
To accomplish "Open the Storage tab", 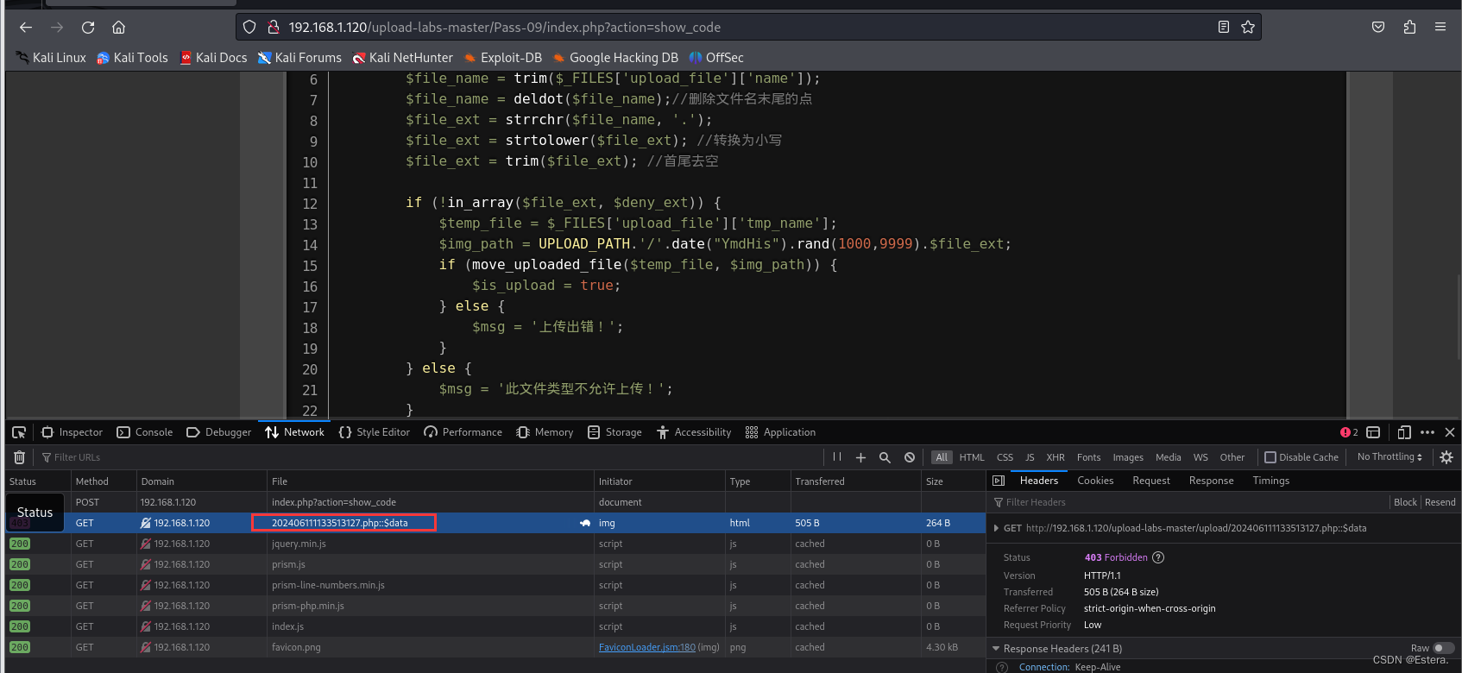I will tap(614, 432).
